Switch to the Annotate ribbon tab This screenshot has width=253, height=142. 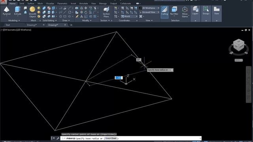tap(83, 4)
